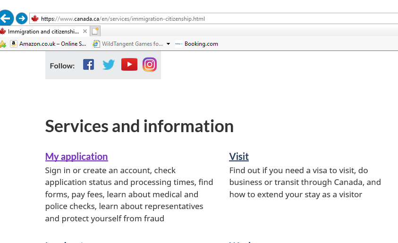Expand the WildTangent Games dropdown arrow

coord(168,44)
